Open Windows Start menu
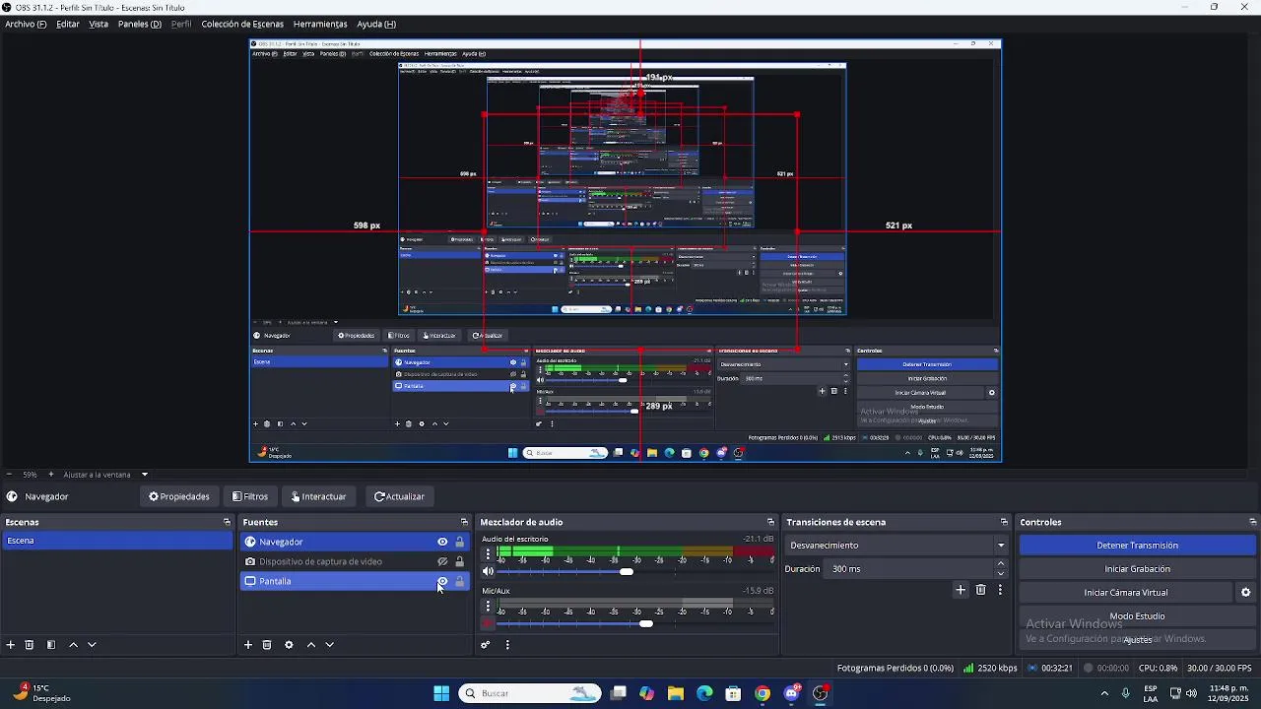The width and height of the screenshot is (1261, 709). point(441,693)
